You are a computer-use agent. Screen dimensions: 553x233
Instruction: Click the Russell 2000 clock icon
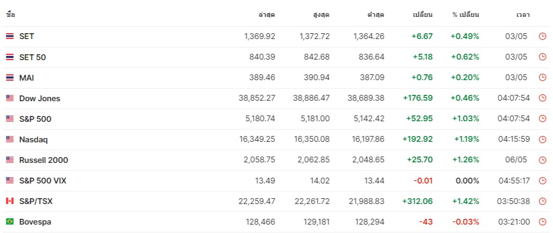542,160
